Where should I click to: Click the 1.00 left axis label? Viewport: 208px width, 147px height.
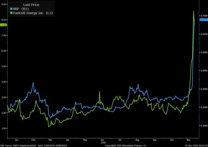[4, 128]
